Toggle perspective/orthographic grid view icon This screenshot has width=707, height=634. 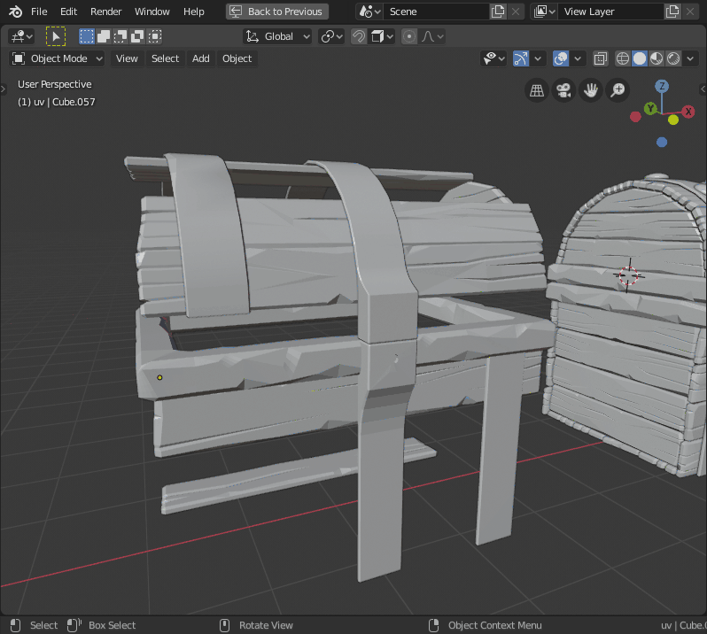[536, 89]
